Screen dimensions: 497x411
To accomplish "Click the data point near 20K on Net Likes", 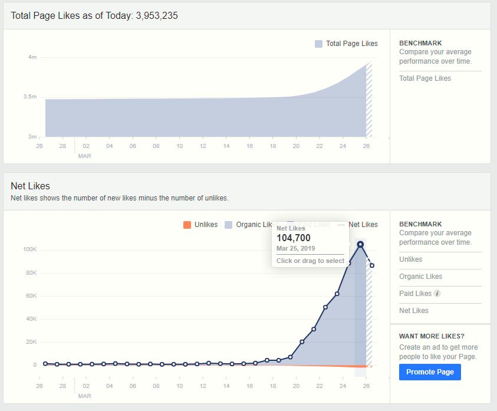I will (x=302, y=342).
